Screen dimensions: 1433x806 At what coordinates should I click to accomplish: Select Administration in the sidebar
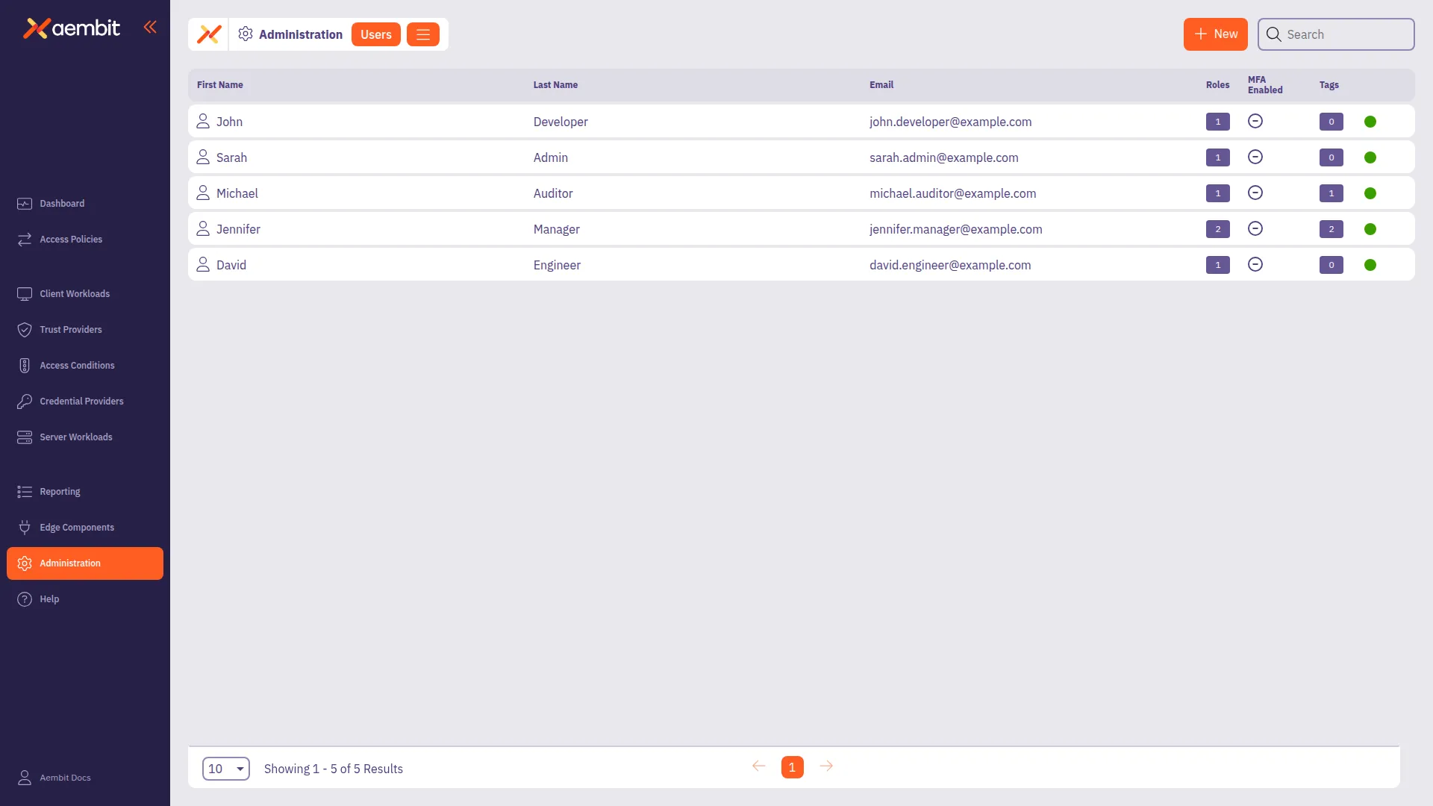pos(71,563)
